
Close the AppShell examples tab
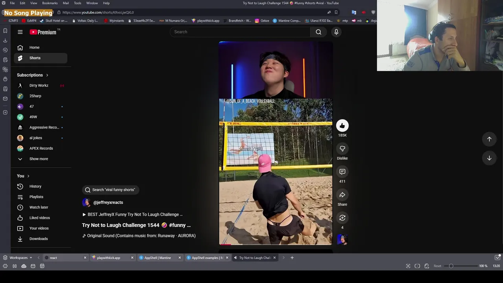tap(227, 258)
